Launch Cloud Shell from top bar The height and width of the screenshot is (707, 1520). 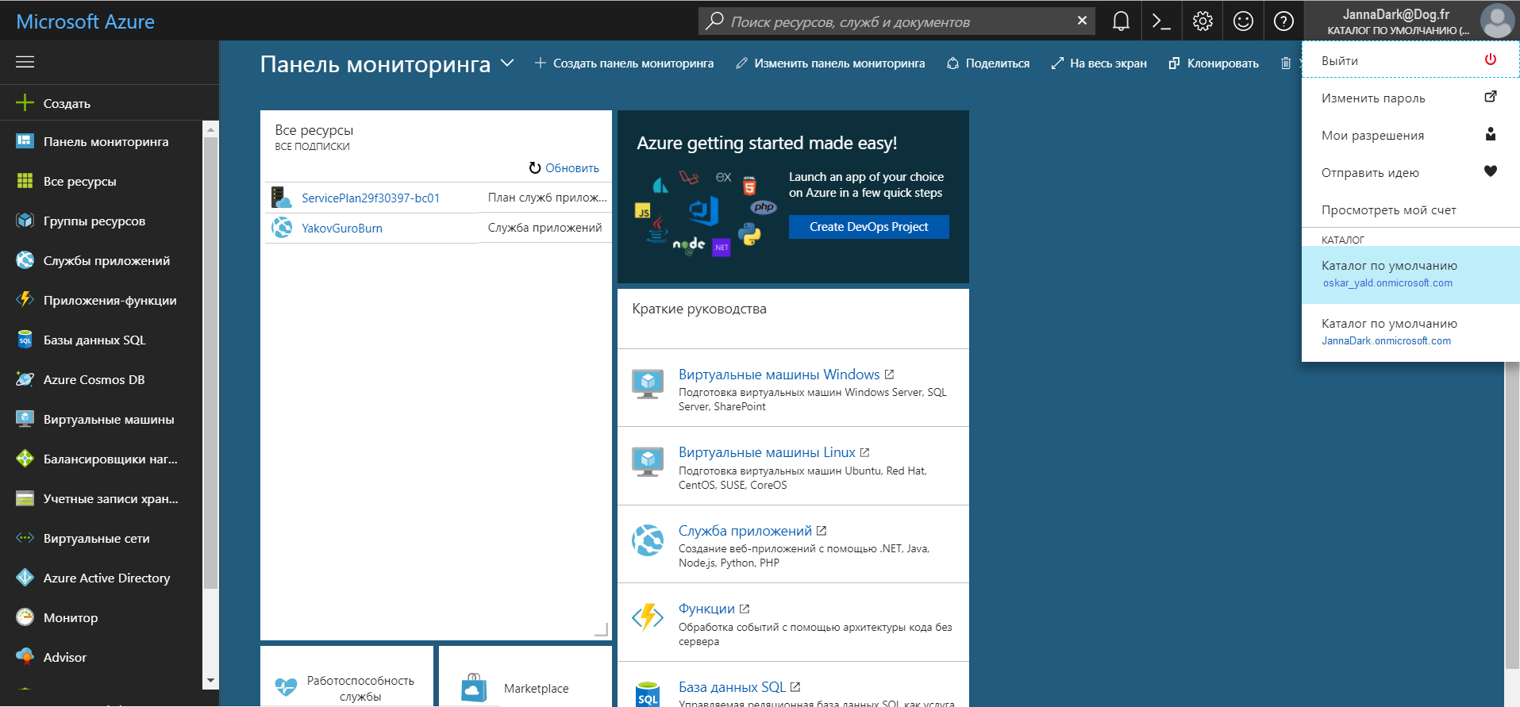click(1161, 21)
